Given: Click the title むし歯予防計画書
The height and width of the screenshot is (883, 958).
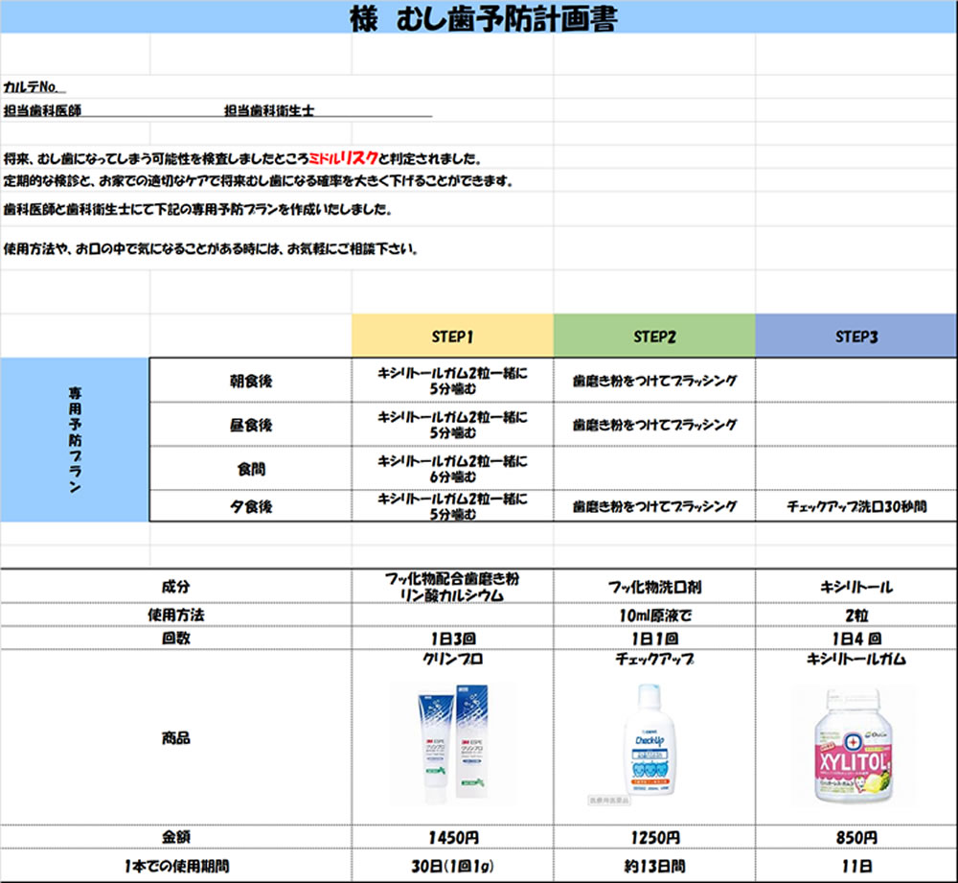Looking at the screenshot, I should [x=507, y=18].
